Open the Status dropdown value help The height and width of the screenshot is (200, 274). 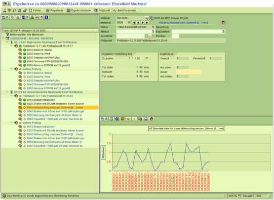click(153, 27)
